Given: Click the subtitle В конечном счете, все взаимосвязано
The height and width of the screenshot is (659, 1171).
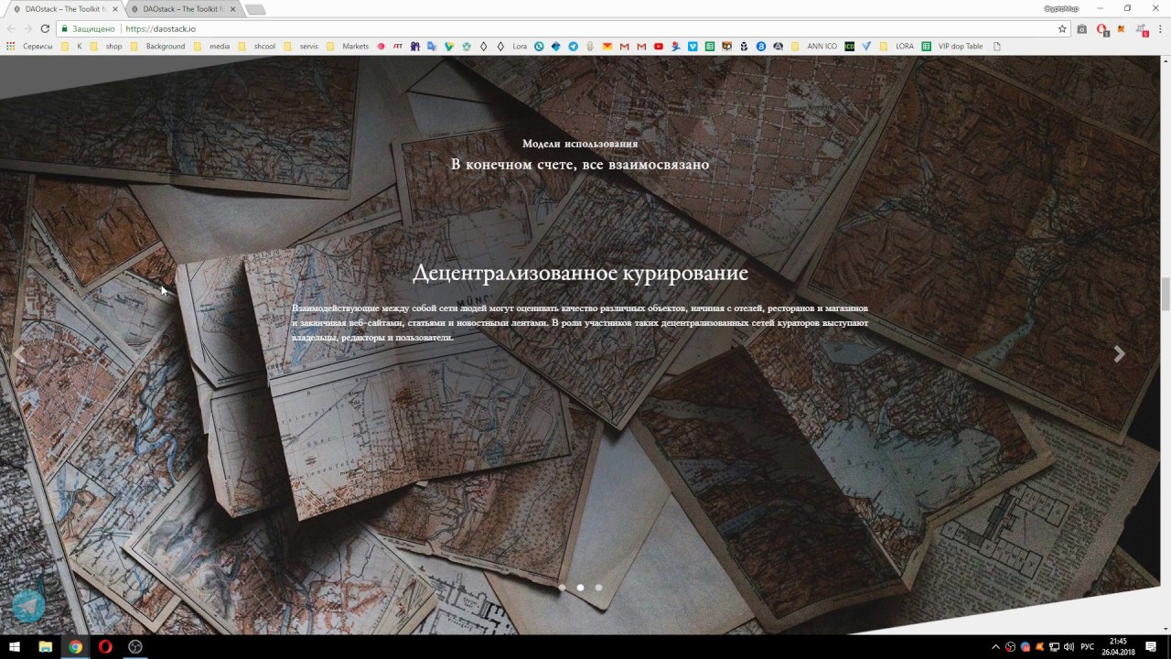Looking at the screenshot, I should click(580, 165).
